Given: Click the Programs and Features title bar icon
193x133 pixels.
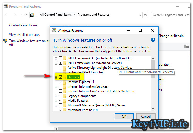Looking at the screenshot, I should tap(6, 6).
